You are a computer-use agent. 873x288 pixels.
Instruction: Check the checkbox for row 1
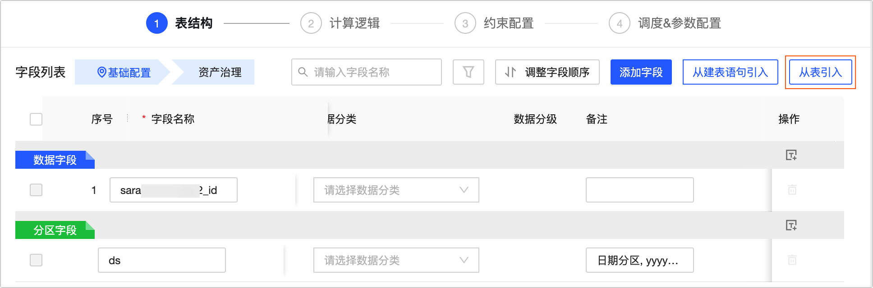click(x=36, y=190)
